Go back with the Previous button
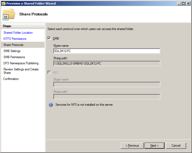Viewport: 192px width, 153px height. click(x=132, y=146)
